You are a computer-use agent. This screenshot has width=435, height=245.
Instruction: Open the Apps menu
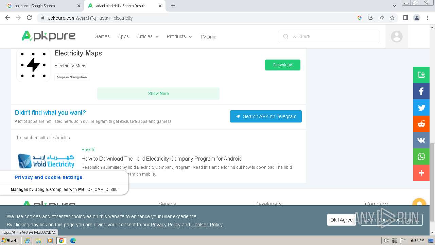coord(123,36)
